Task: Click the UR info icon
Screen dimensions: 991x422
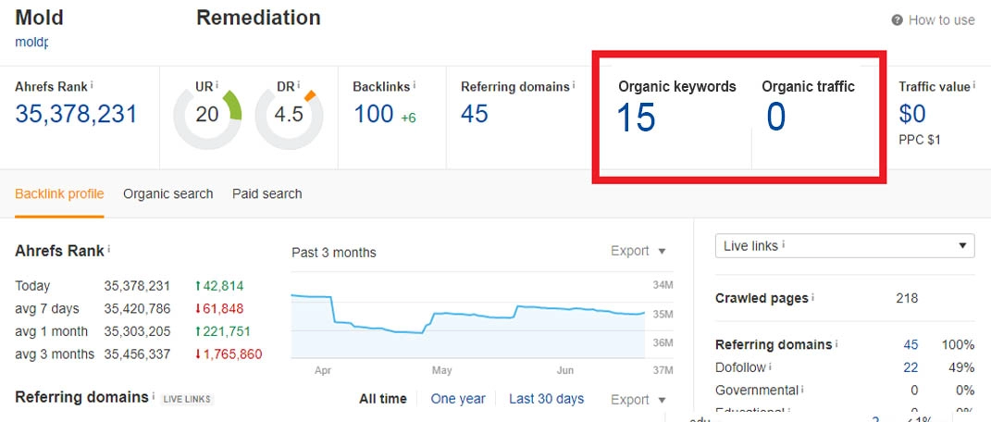Action: [x=217, y=85]
